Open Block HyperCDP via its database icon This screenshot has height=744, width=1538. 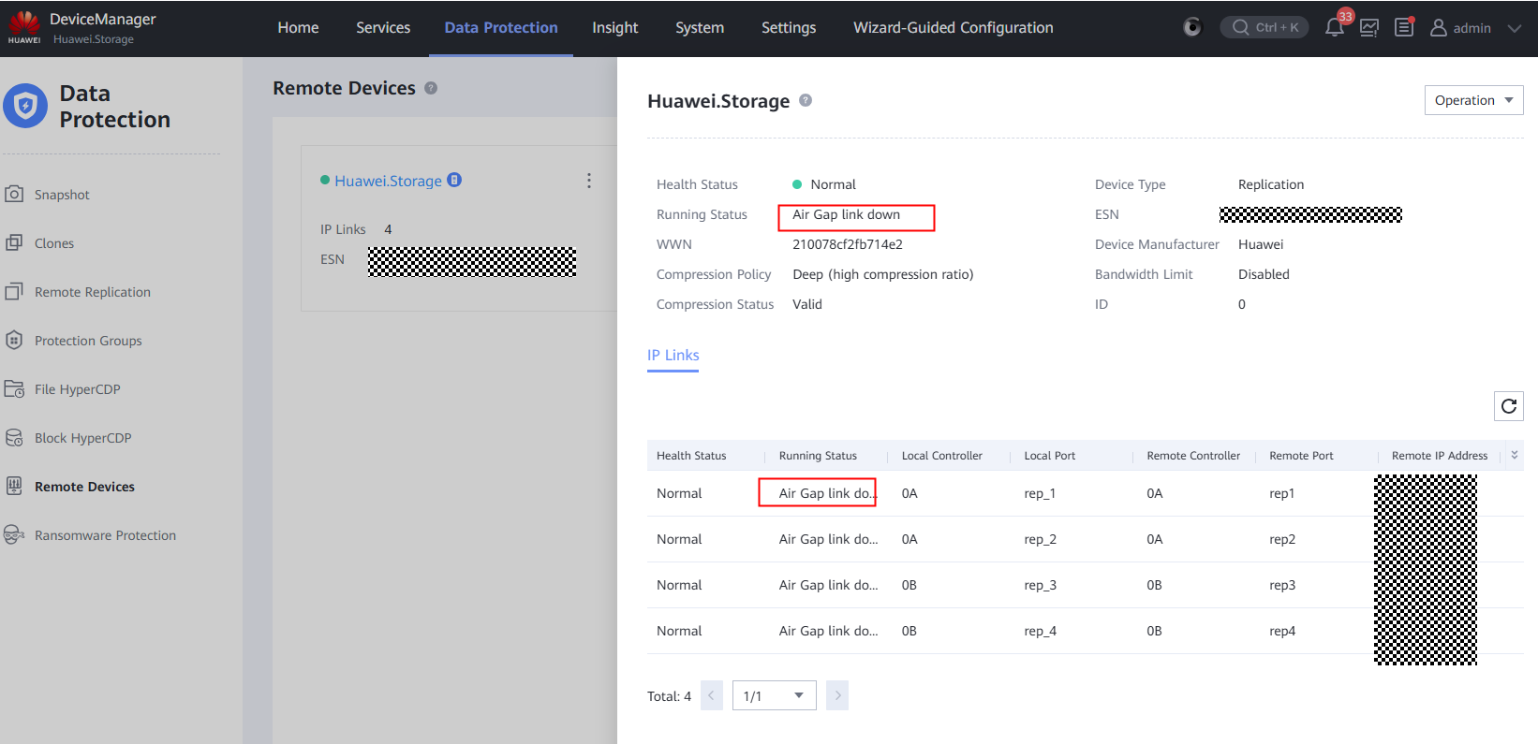coord(14,437)
